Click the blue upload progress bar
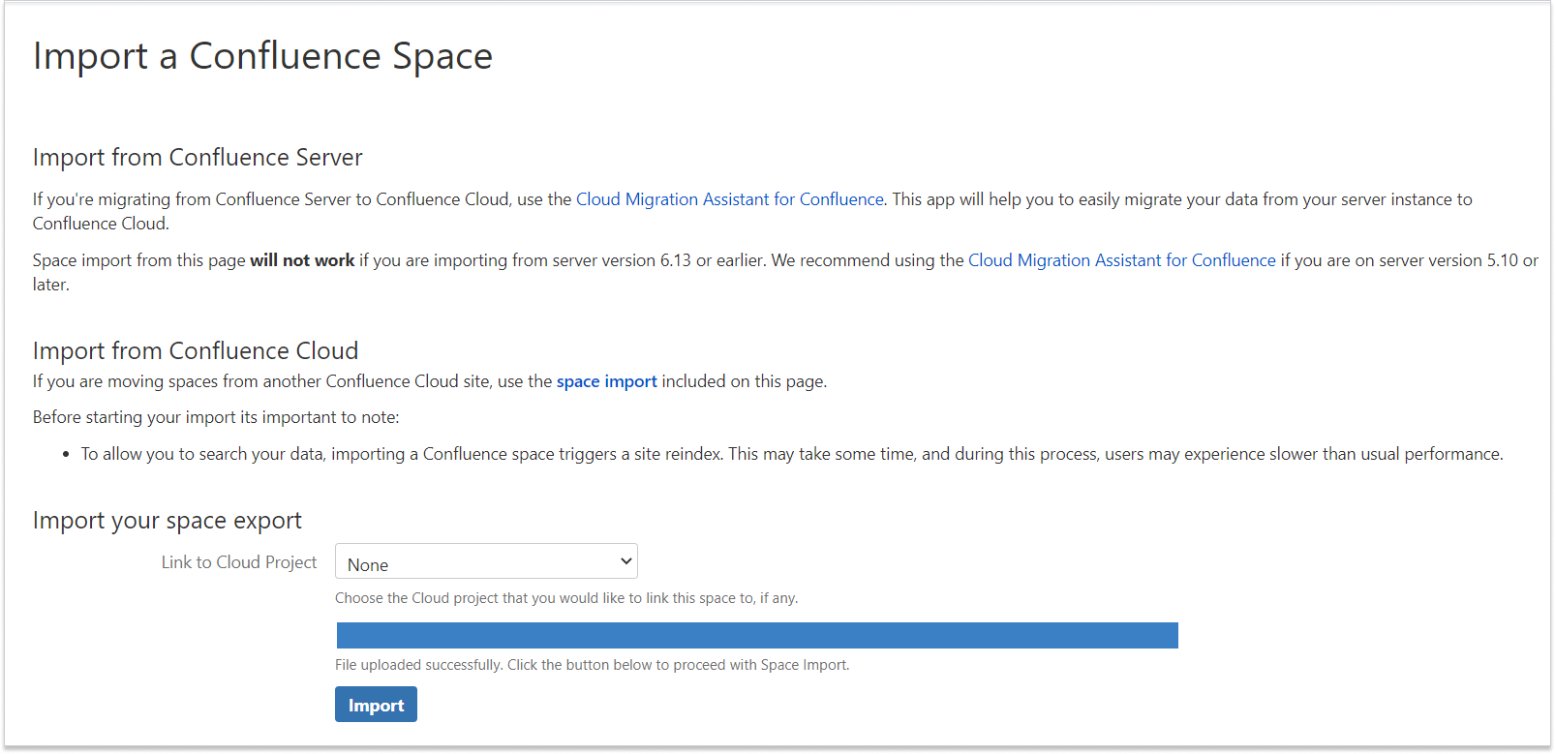This screenshot has height=754, width=1555. pyautogui.click(x=756, y=635)
